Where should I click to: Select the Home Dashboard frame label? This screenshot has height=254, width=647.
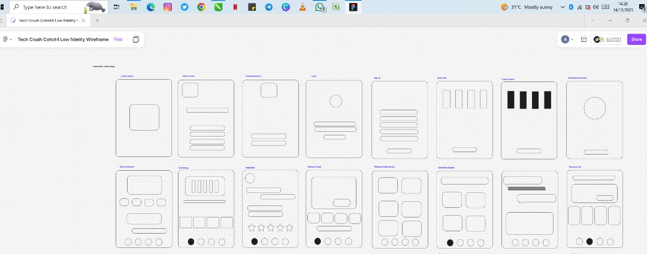pos(126,167)
